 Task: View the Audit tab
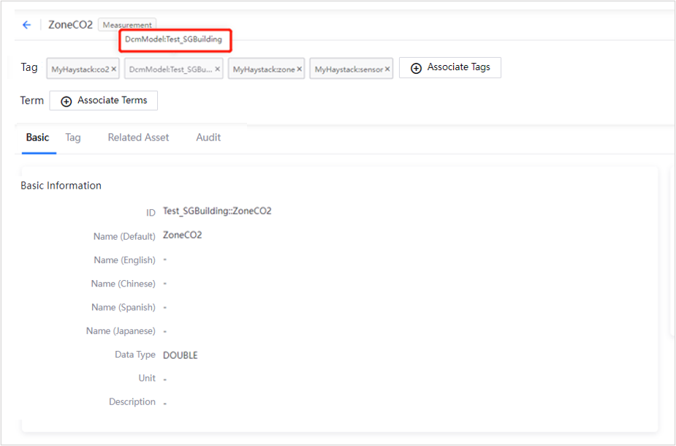[x=208, y=137]
